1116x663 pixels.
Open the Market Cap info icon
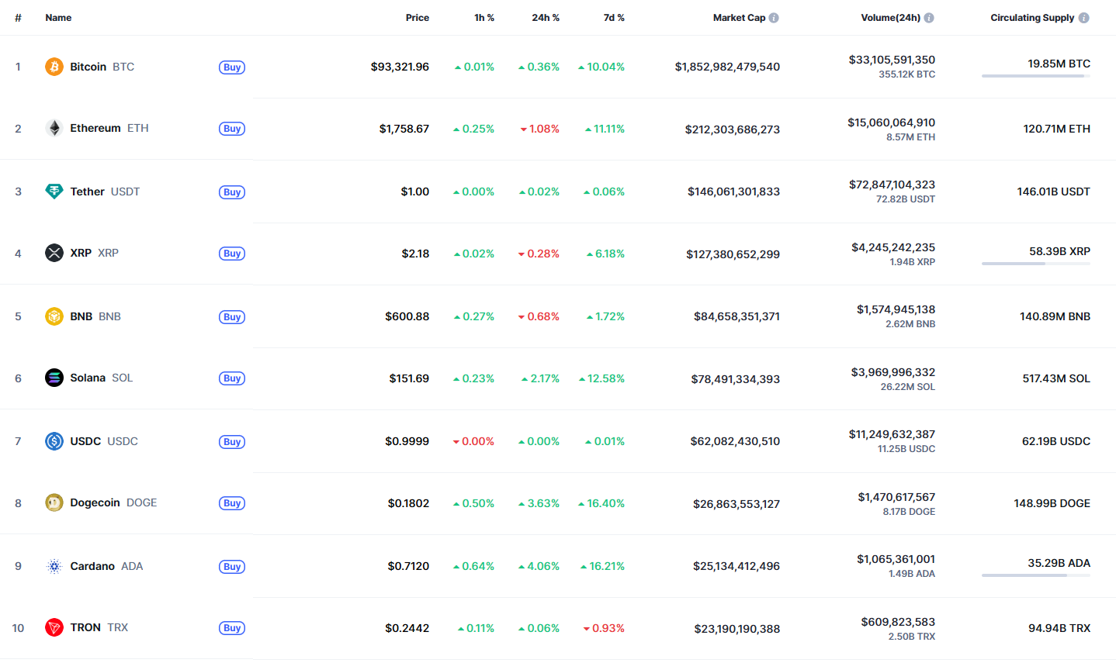tap(774, 18)
